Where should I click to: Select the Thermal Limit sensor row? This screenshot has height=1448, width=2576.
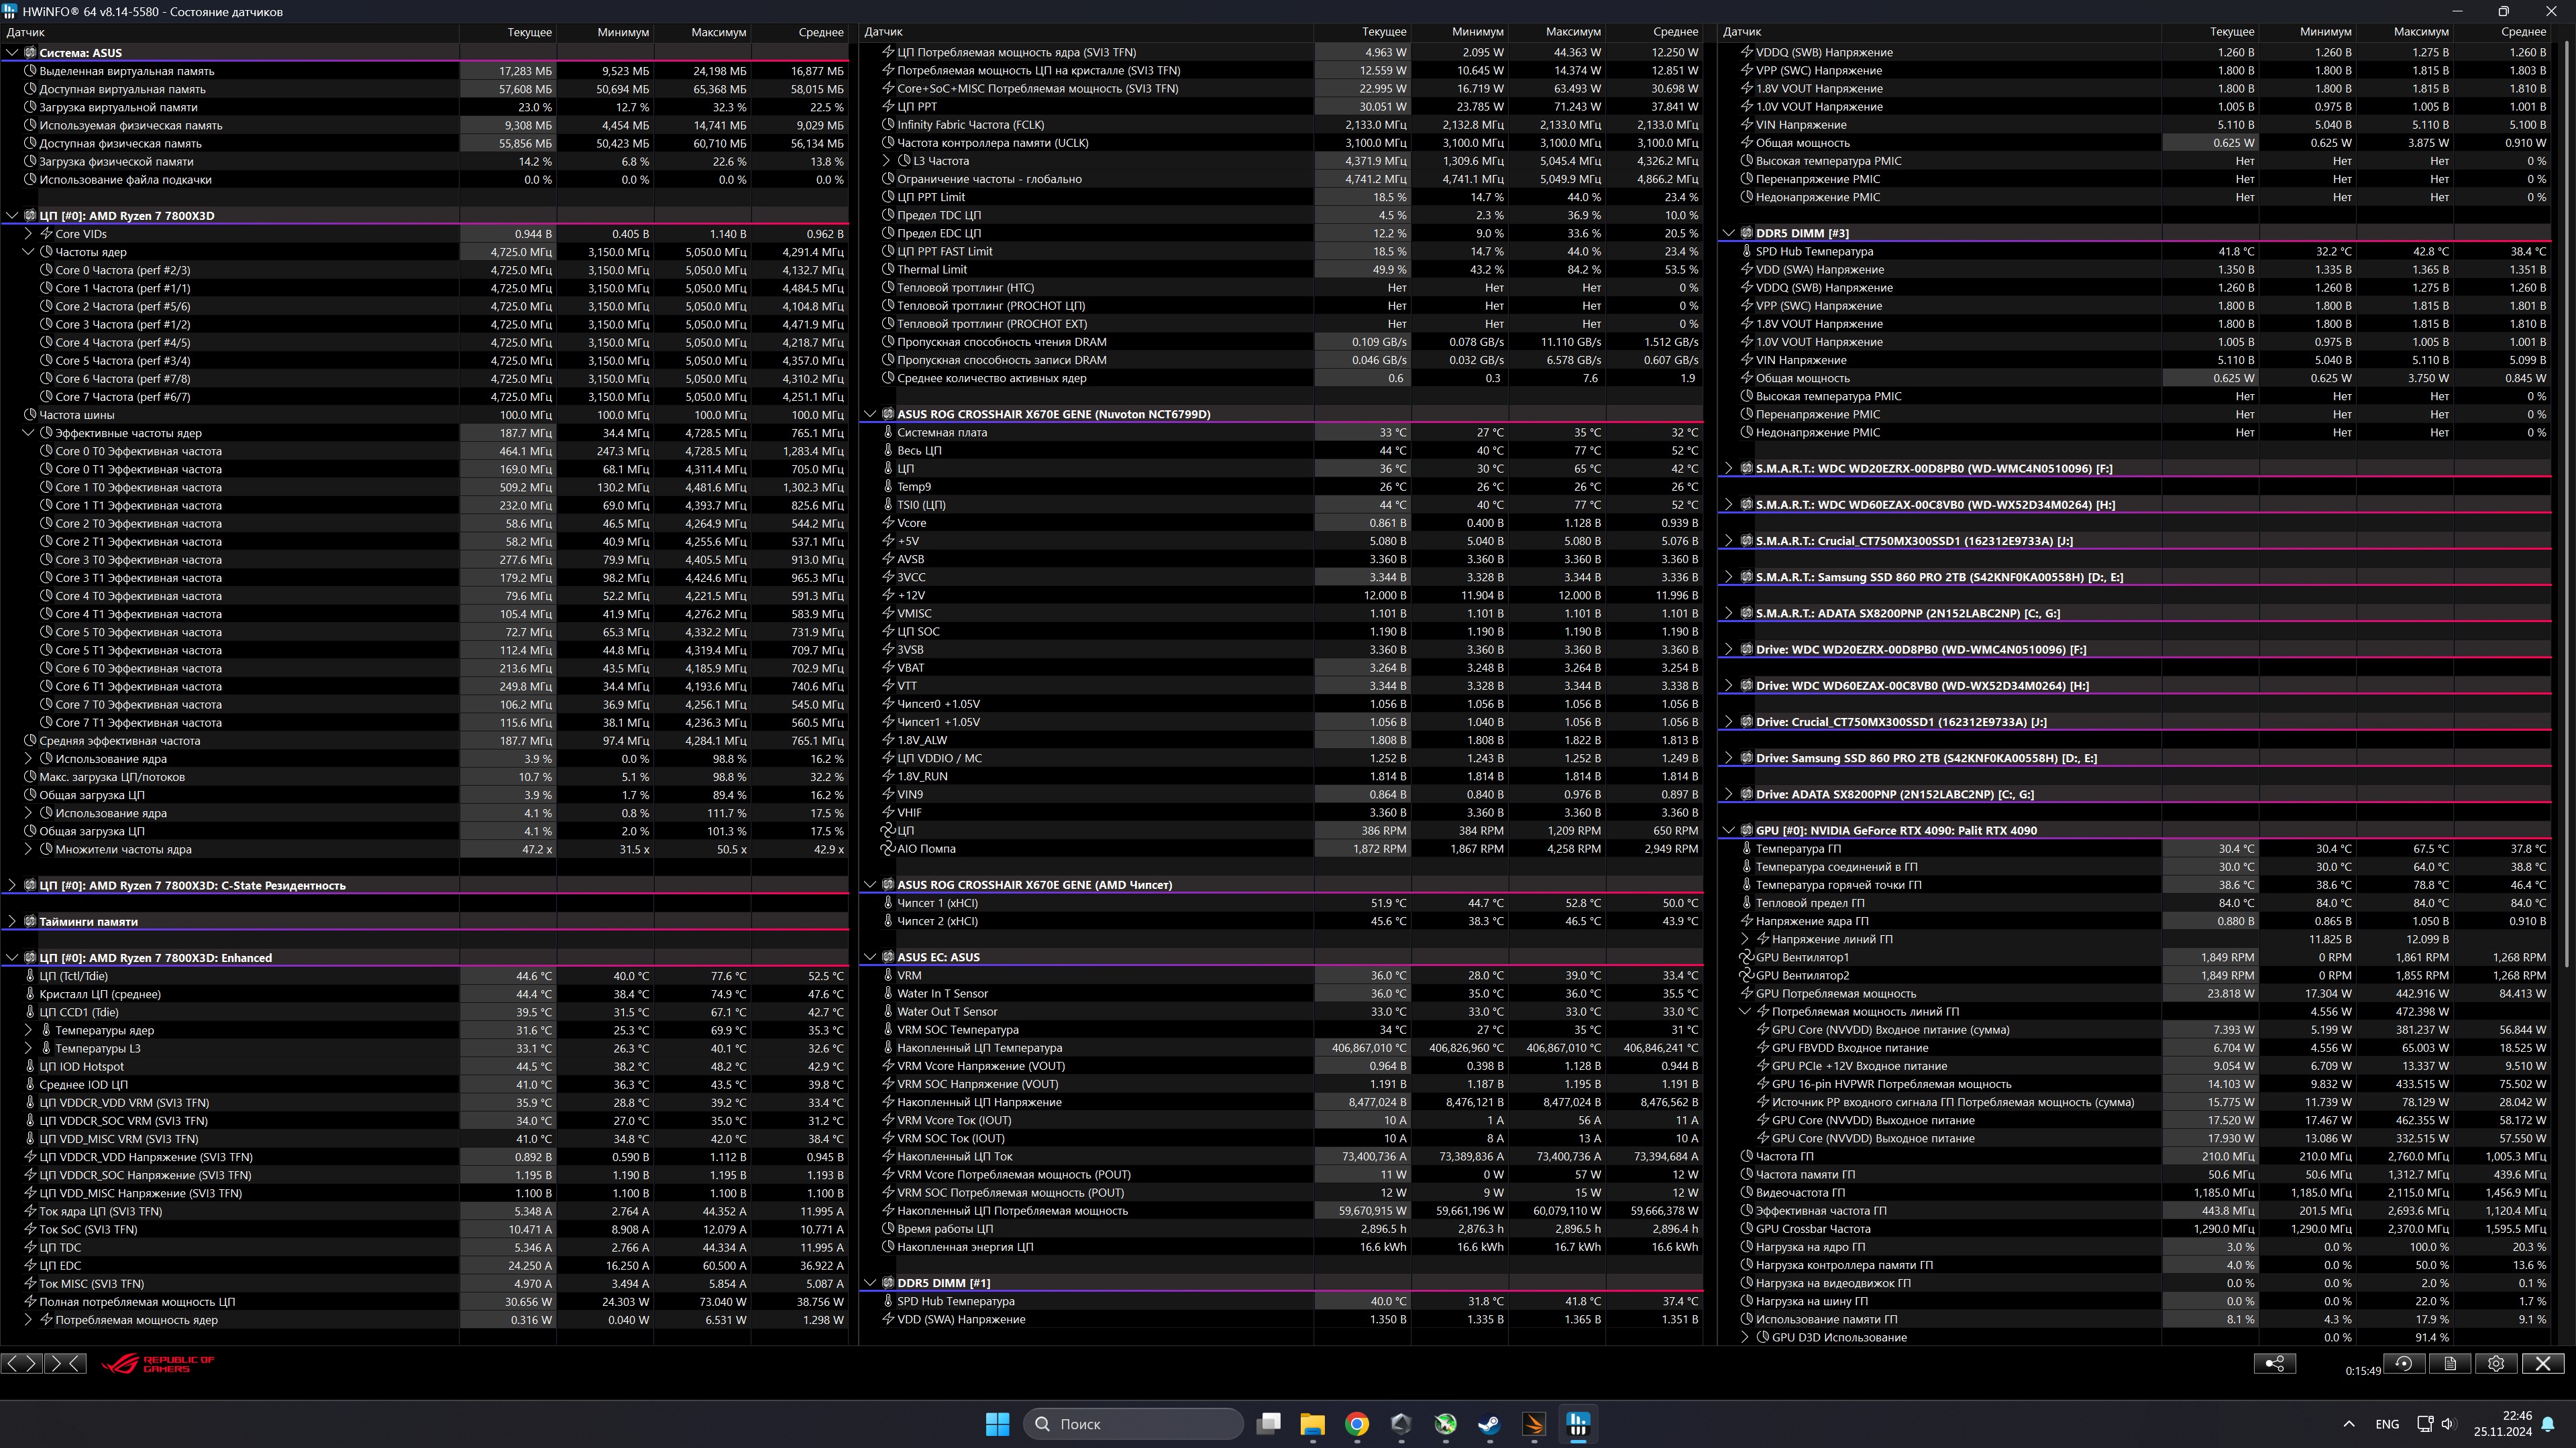(932, 269)
